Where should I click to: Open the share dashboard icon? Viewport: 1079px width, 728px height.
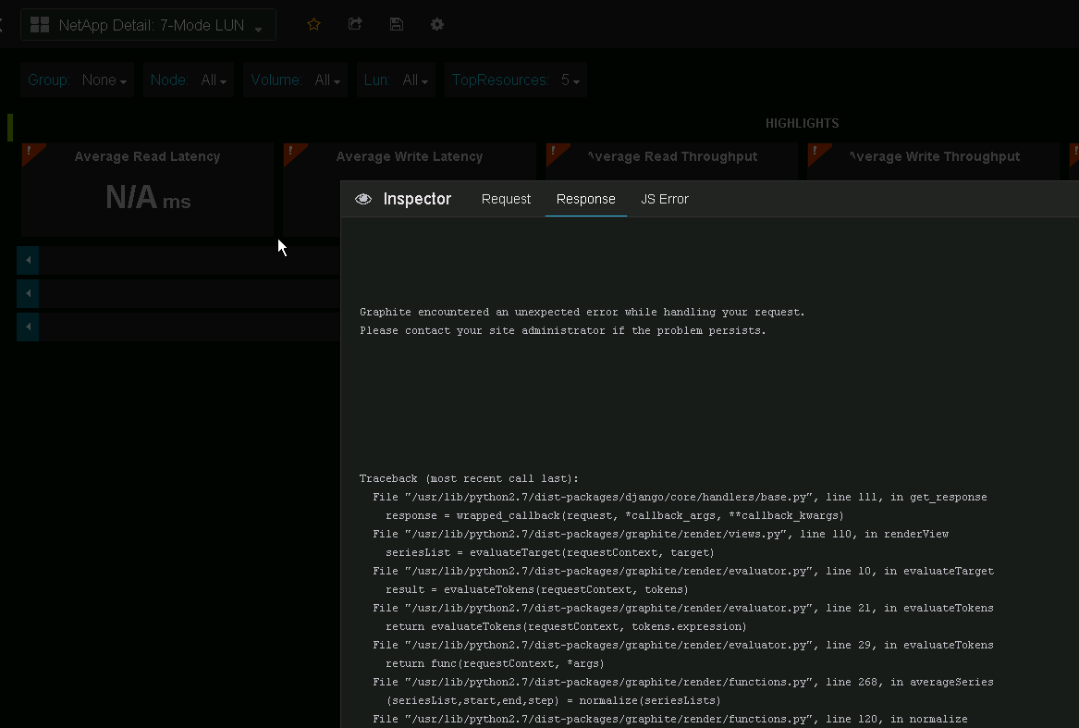(355, 25)
